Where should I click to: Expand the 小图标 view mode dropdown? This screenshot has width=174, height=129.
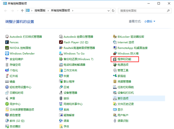[x=149, y=21]
